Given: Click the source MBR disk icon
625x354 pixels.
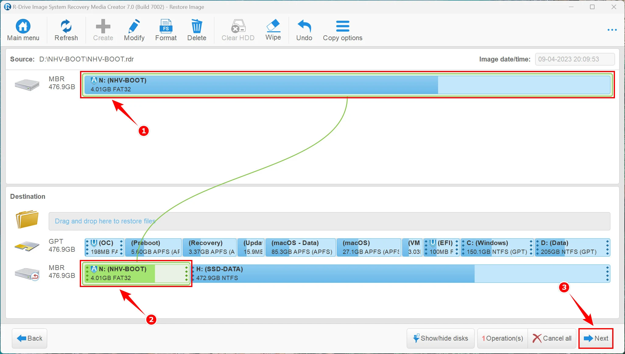Looking at the screenshot, I should [x=27, y=85].
